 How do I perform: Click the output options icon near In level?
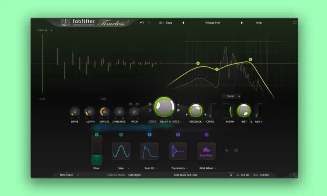pos(231,175)
